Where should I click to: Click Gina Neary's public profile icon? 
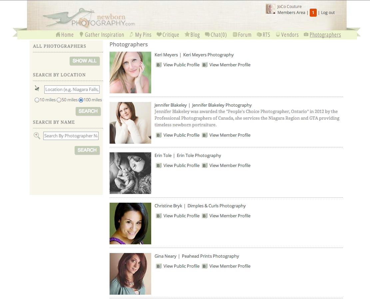tap(159, 266)
